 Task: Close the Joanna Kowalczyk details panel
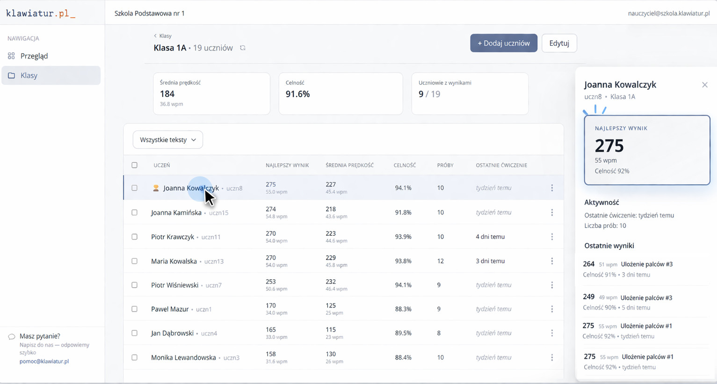[704, 85]
